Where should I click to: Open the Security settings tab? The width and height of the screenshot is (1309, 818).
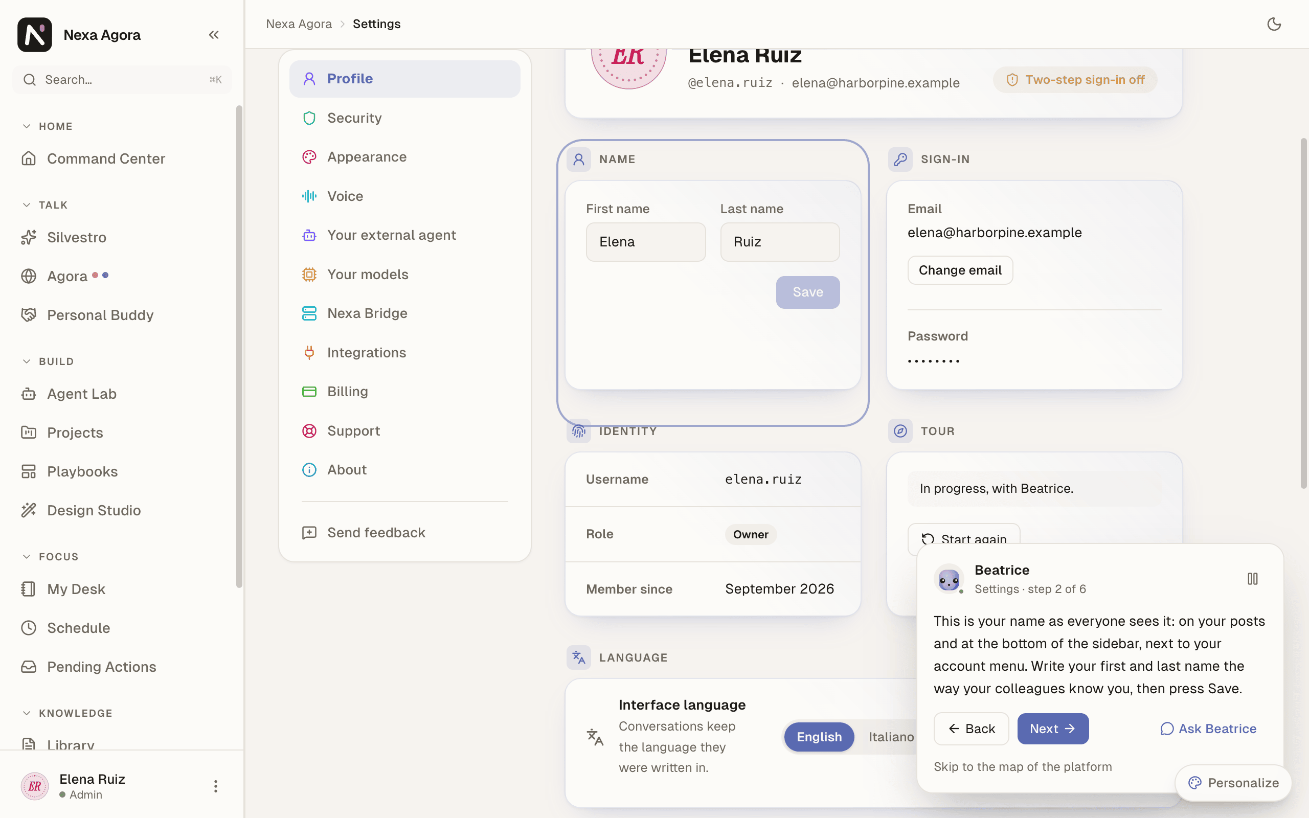(x=404, y=118)
